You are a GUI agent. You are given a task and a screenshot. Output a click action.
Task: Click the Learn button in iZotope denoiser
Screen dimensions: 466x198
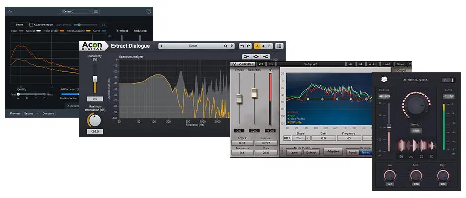point(19,25)
